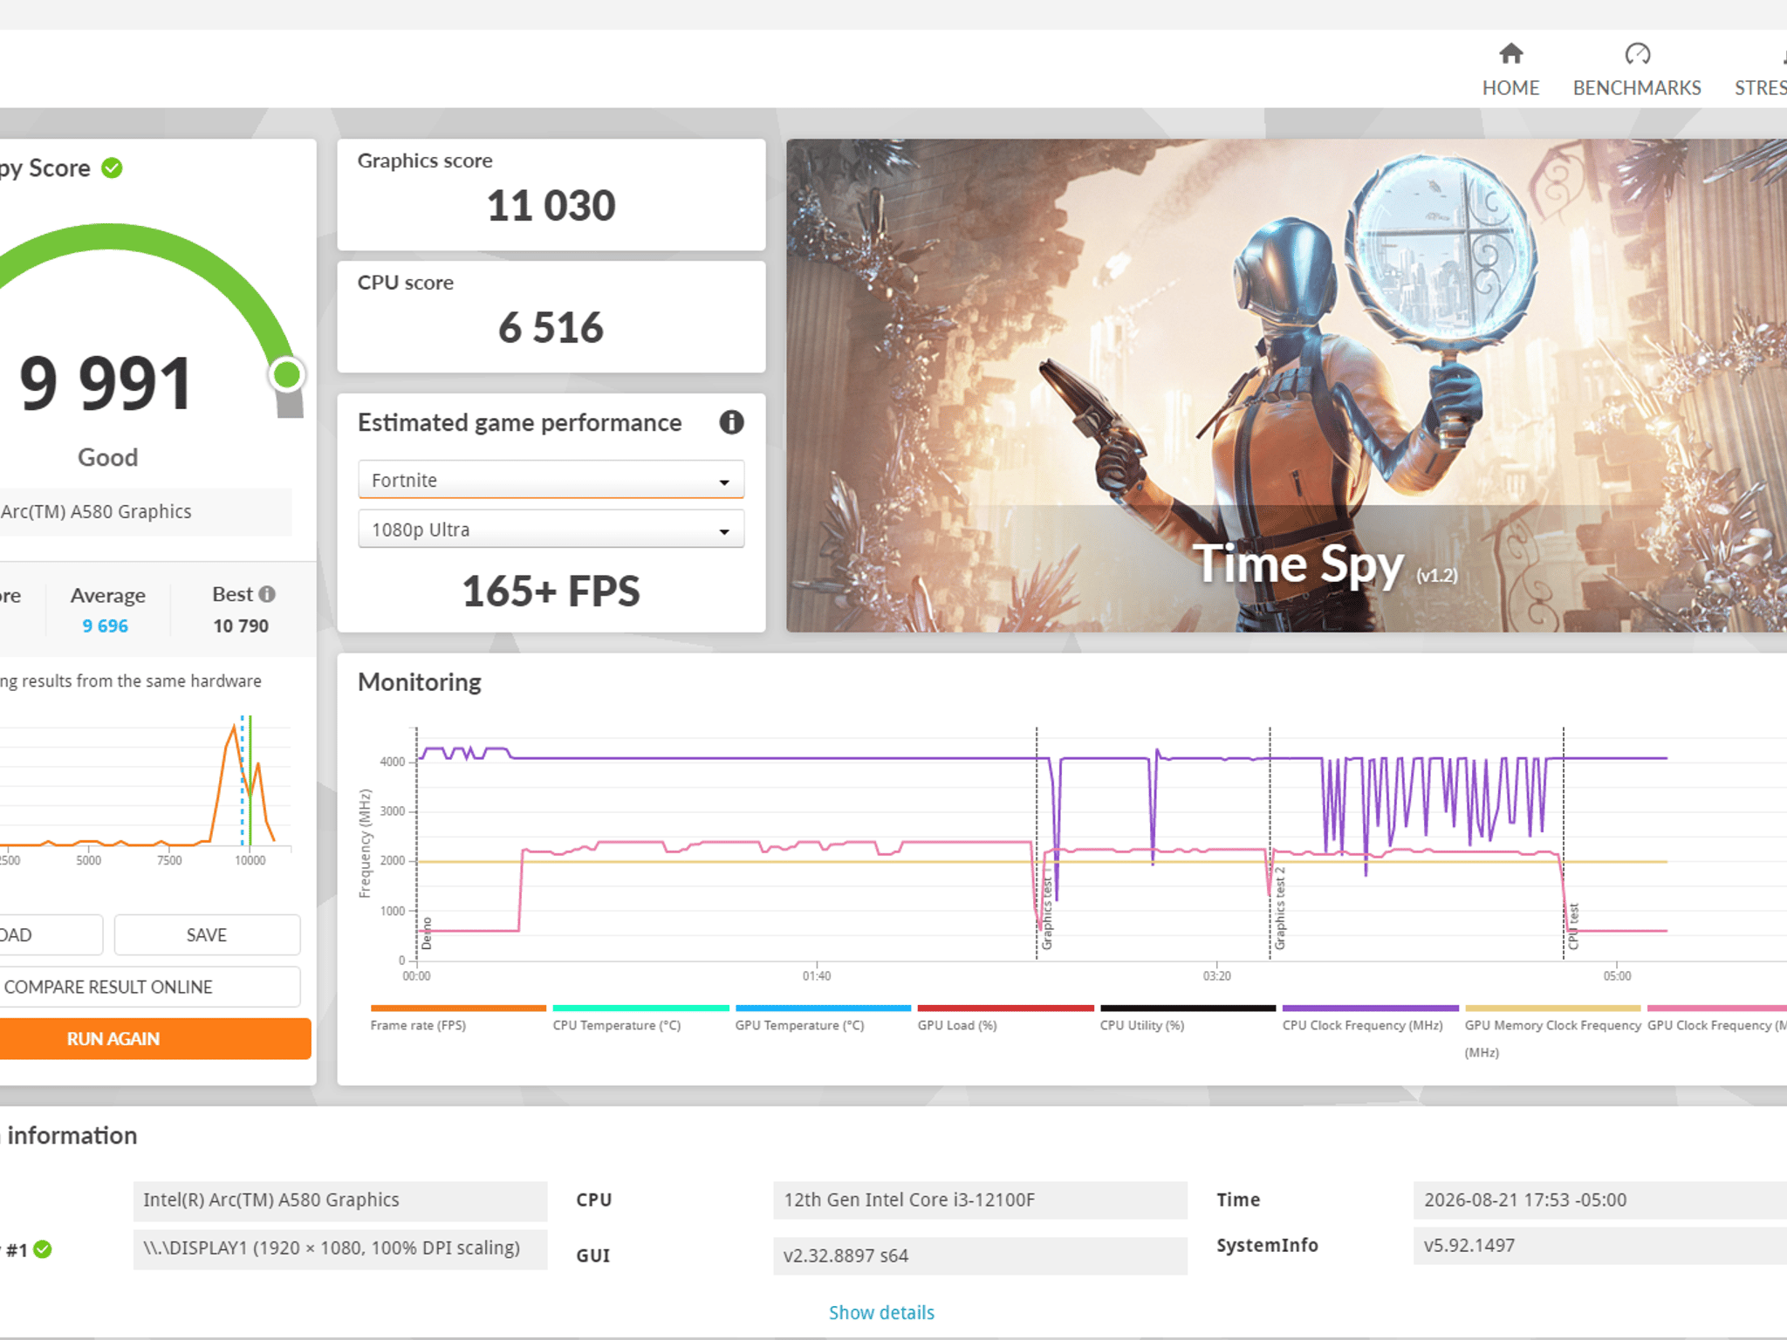Click the CPU score 6 516 value
Viewport: 1787px width, 1340px height.
[551, 328]
